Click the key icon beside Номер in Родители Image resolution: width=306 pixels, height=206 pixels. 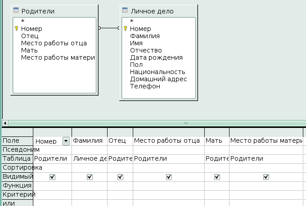[x=16, y=29]
